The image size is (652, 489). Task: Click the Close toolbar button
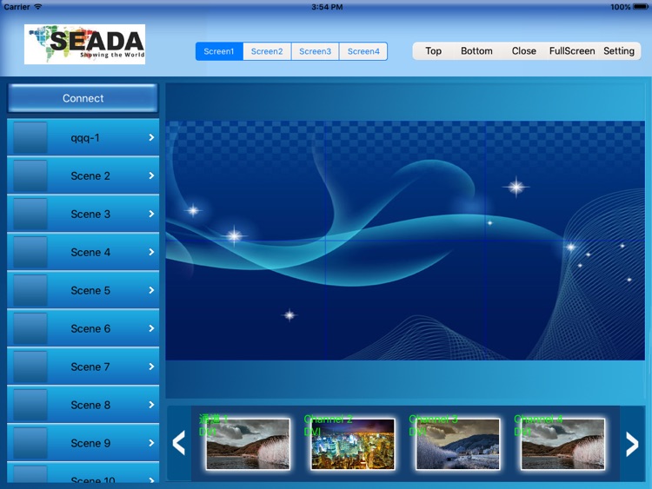pyautogui.click(x=523, y=50)
